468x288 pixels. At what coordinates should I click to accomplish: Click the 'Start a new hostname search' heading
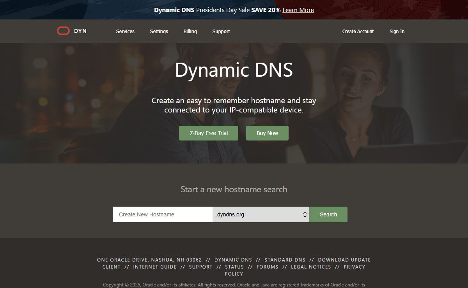tap(234, 190)
